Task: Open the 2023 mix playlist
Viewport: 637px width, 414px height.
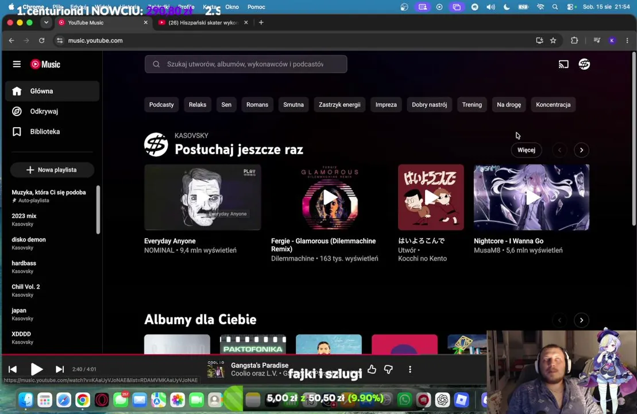Action: (24, 220)
